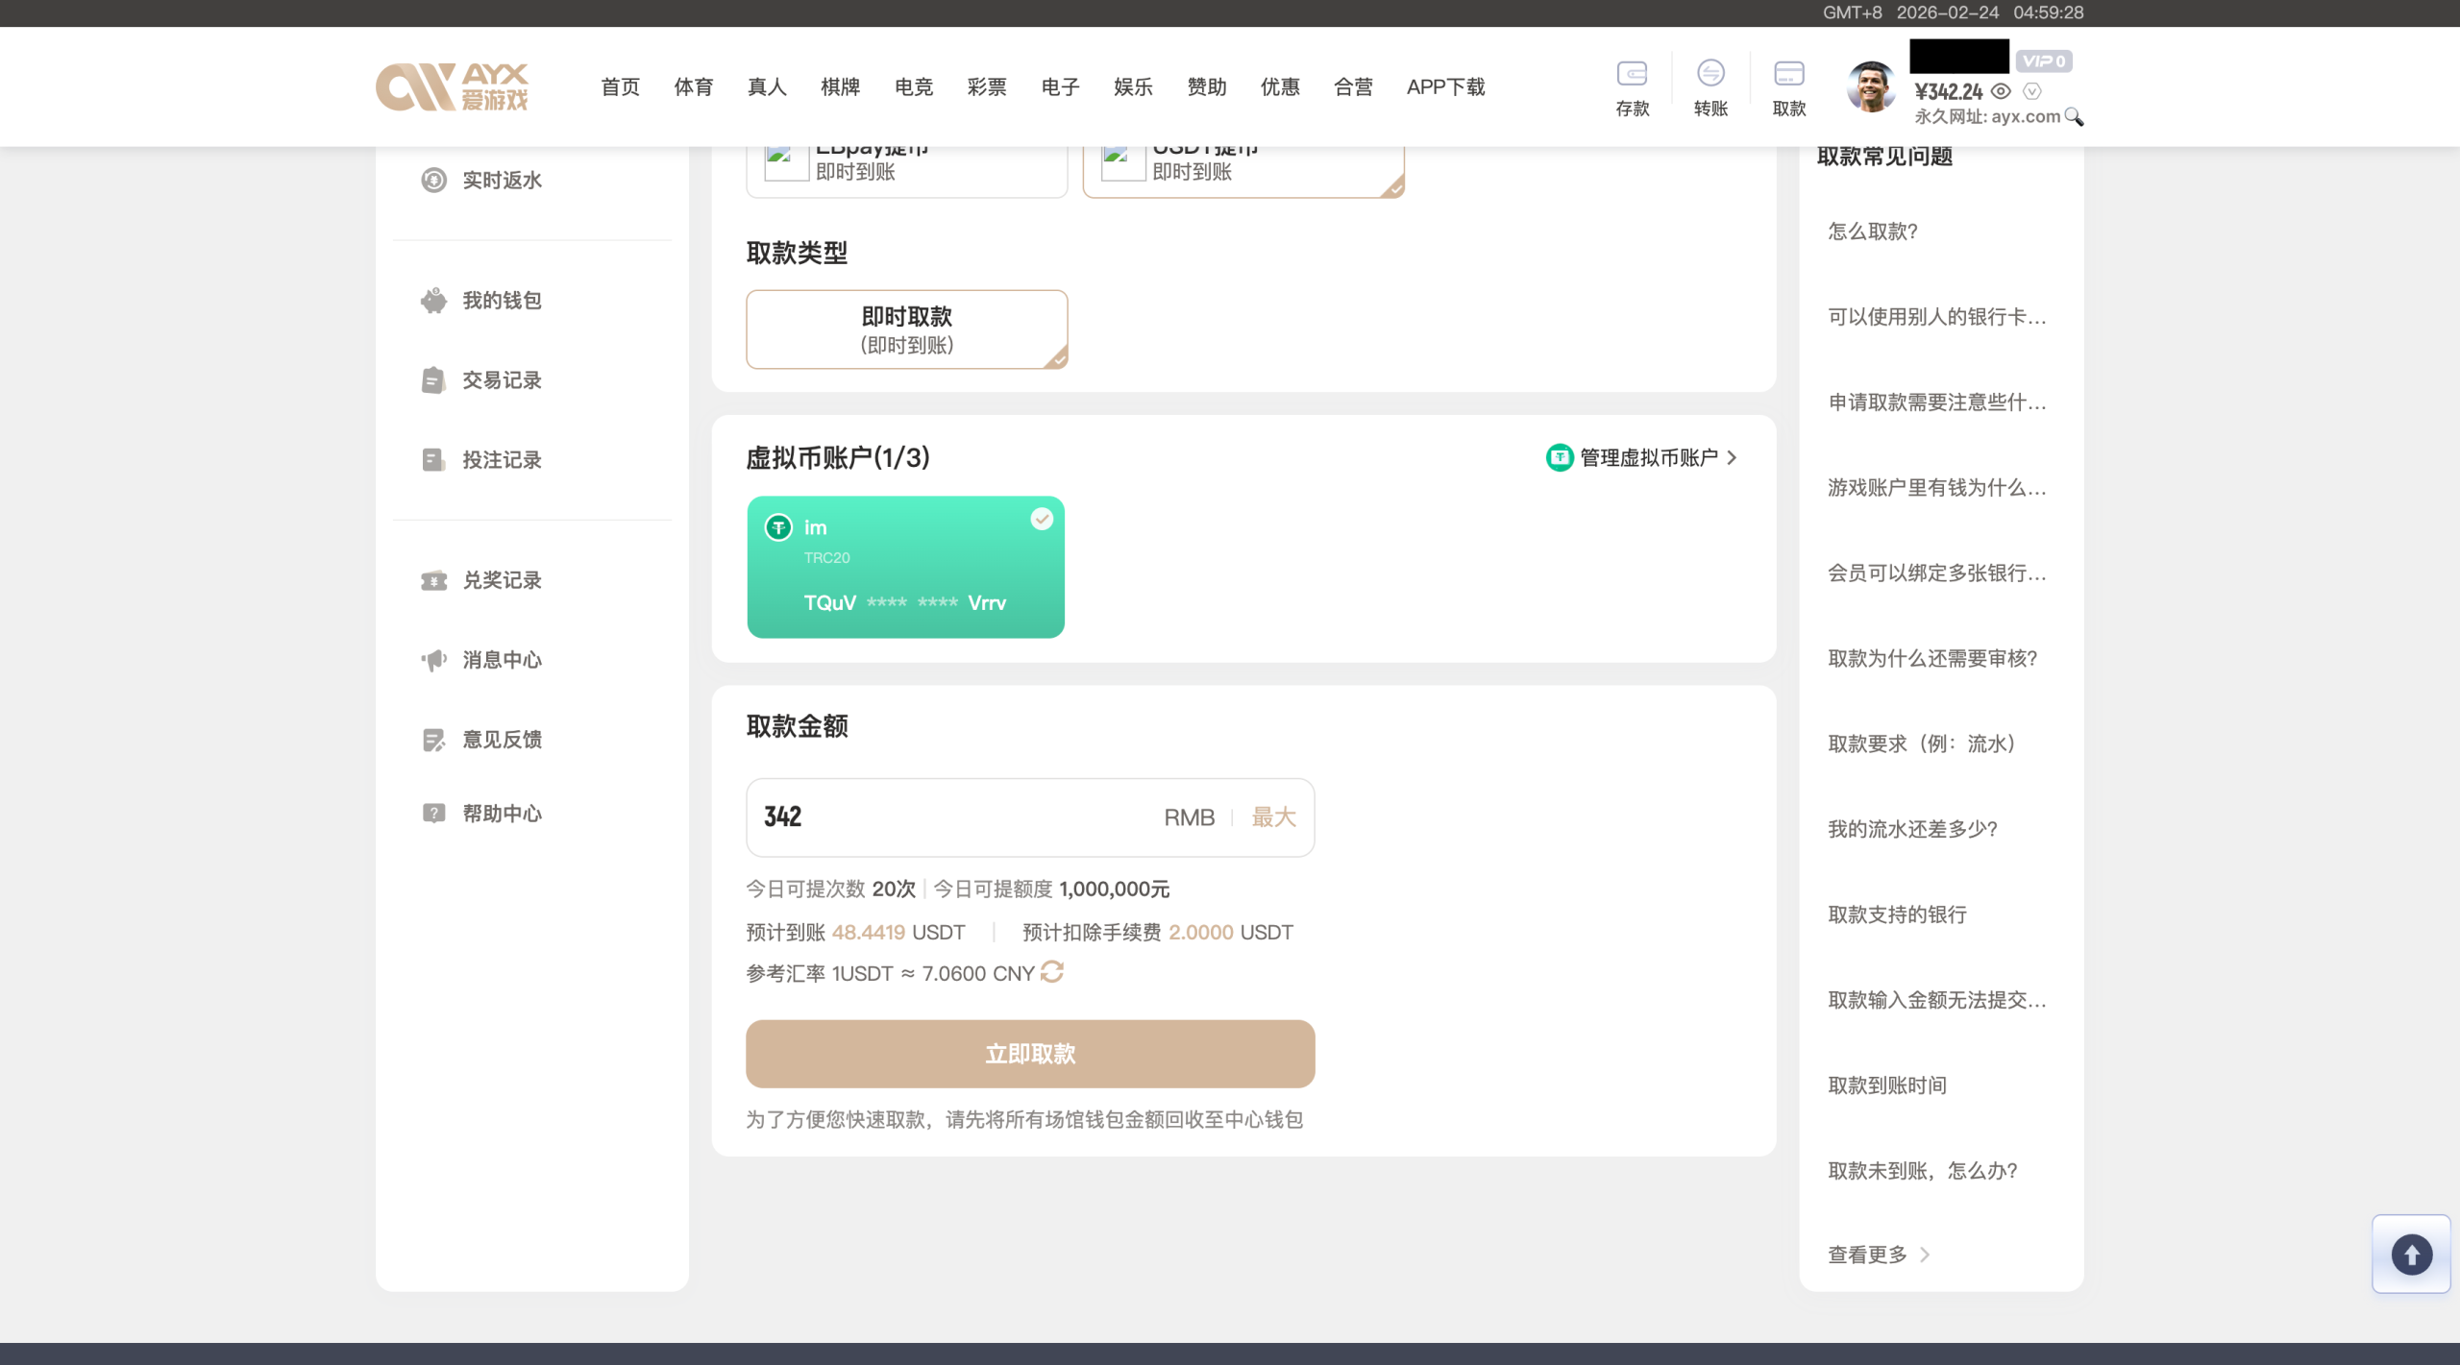Select the instant withdrawal (即时取款) type
This screenshot has width=2460, height=1365.
(x=906, y=329)
